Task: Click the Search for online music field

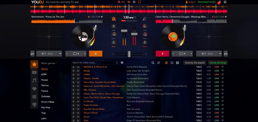Action: click(93, 63)
